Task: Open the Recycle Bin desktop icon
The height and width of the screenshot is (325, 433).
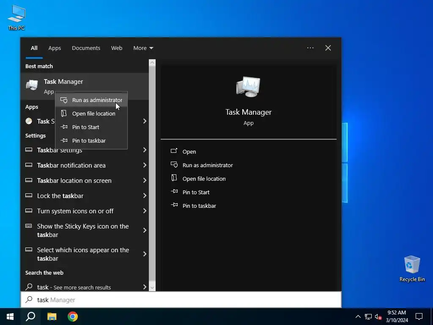Action: click(412, 269)
